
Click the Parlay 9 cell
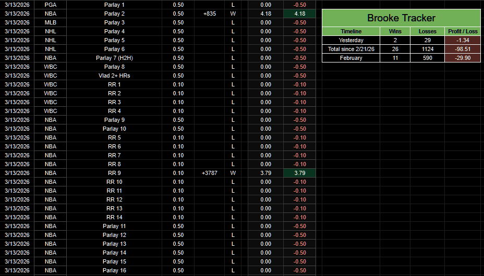pyautogui.click(x=114, y=120)
